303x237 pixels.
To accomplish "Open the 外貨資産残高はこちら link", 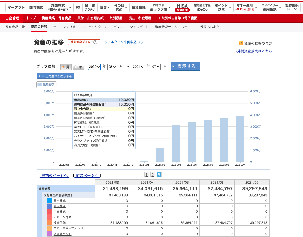I will pyautogui.click(x=252, y=51).
